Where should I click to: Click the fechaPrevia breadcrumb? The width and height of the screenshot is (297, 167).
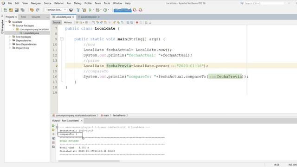click(119, 116)
